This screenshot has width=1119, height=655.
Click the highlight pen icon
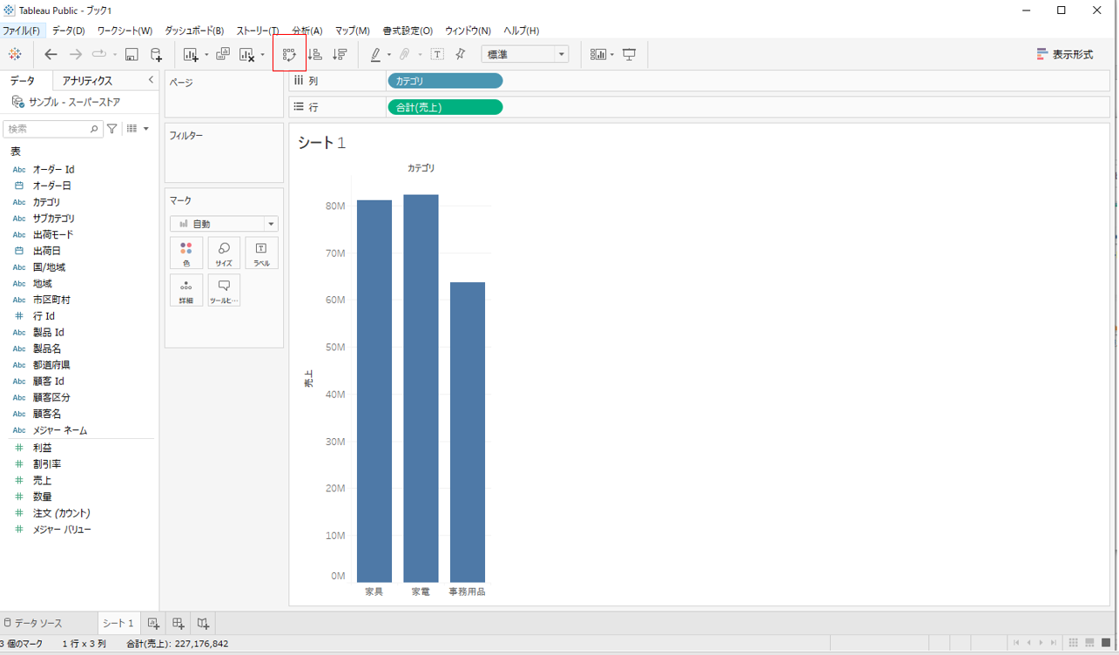(x=375, y=54)
